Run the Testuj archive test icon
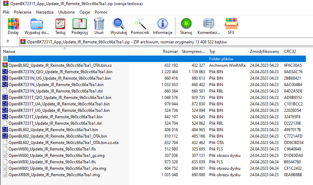 60,24
